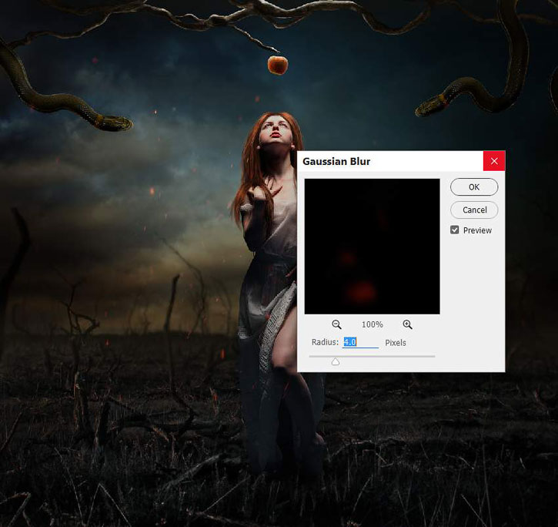Click the Radius input field
This screenshot has height=527, width=558.
pos(360,342)
